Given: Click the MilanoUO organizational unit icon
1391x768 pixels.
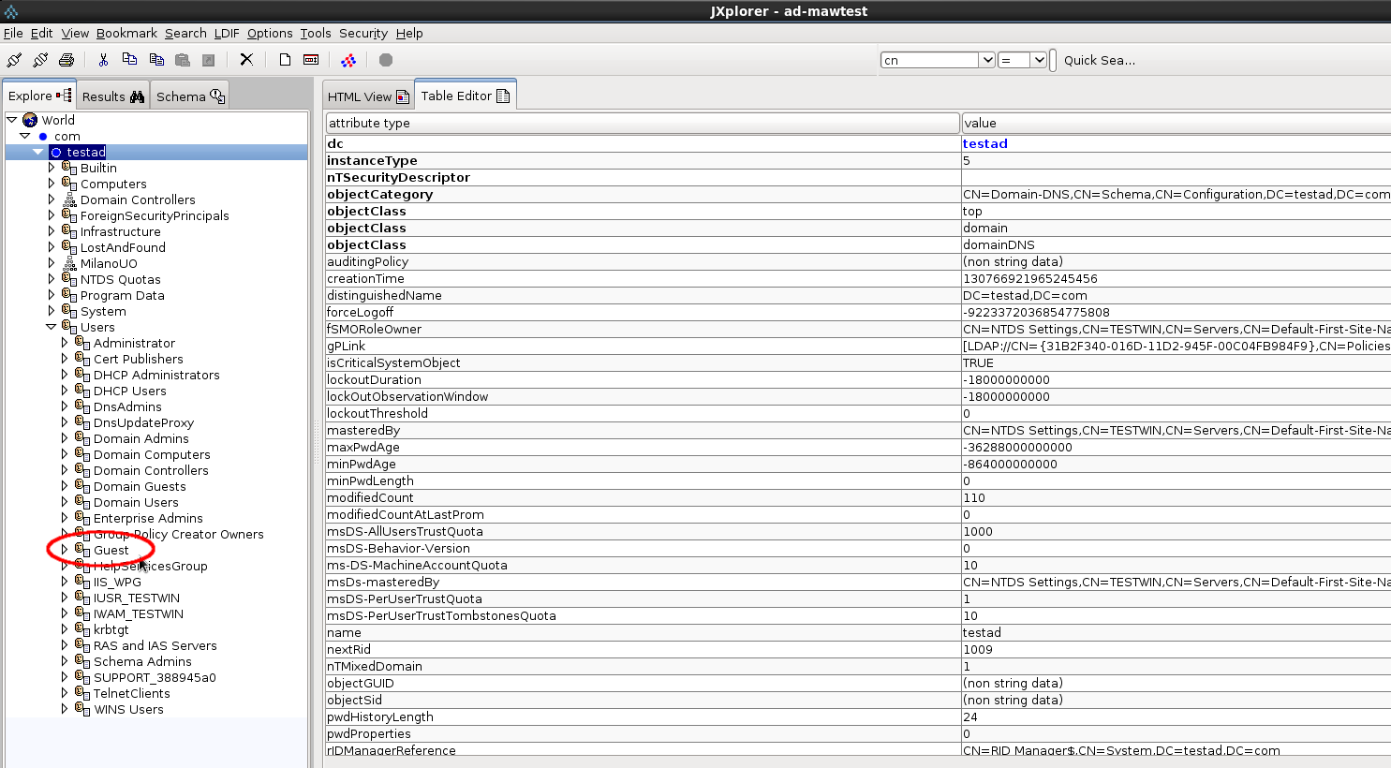Looking at the screenshot, I should coord(69,263).
